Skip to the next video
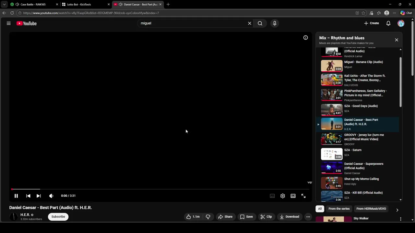 click(x=39, y=196)
